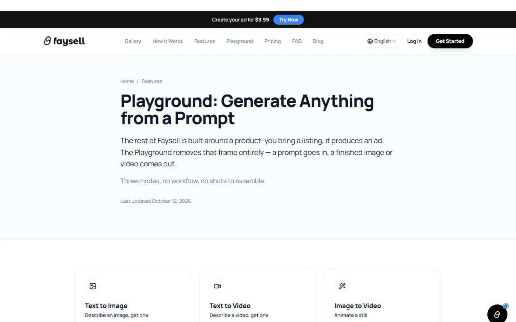The width and height of the screenshot is (516, 322).
Task: Click "Describe an image, get one" text
Action: (x=116, y=315)
